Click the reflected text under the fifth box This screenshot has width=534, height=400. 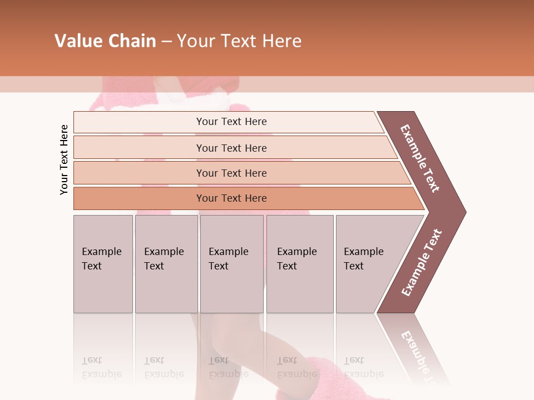pos(363,367)
